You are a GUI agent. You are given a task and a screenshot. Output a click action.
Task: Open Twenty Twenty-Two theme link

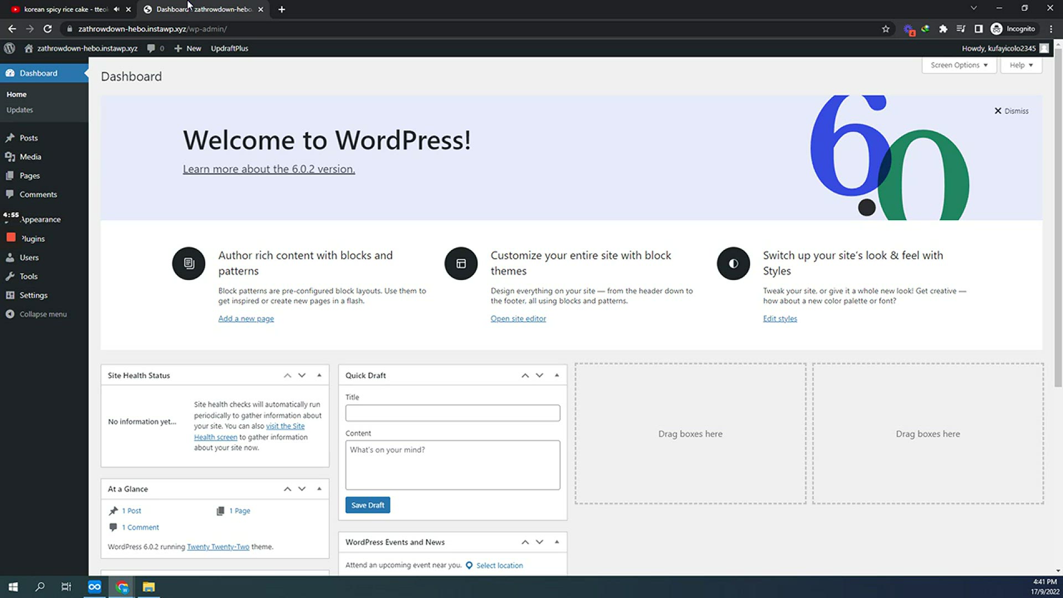(x=218, y=547)
